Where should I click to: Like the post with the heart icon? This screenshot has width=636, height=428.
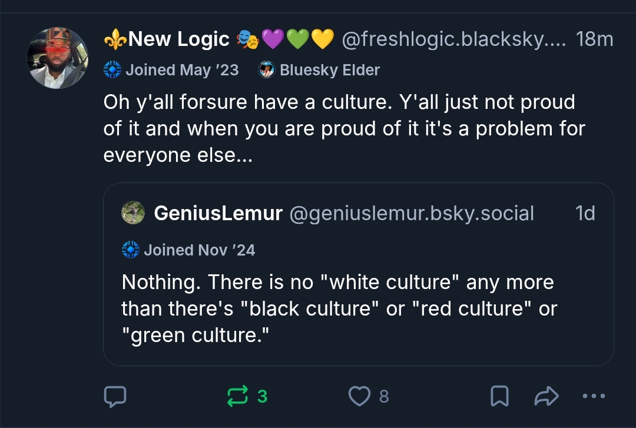[359, 397]
